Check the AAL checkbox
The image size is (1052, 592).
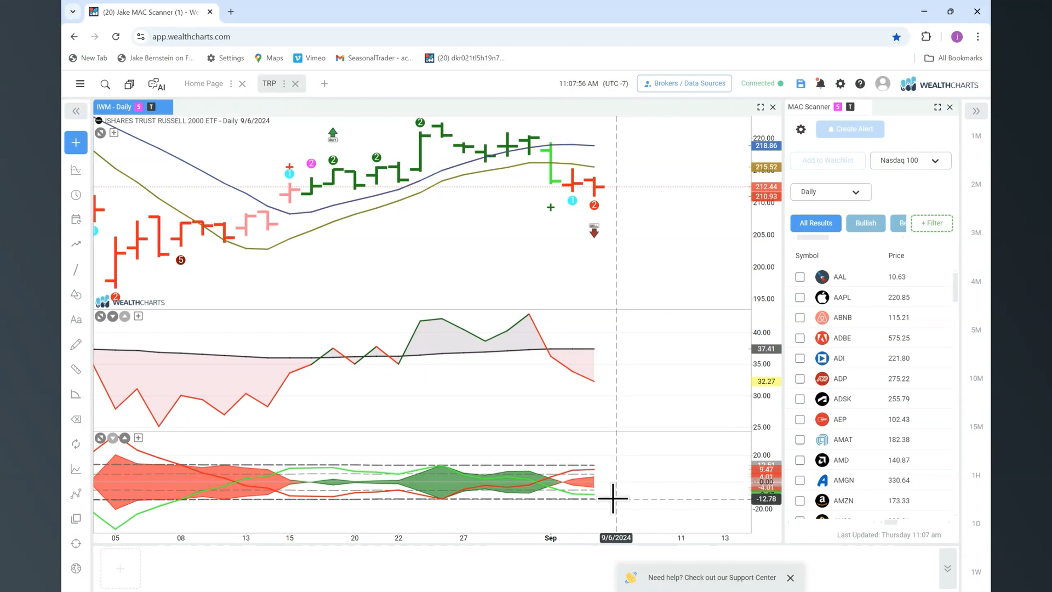(x=800, y=277)
